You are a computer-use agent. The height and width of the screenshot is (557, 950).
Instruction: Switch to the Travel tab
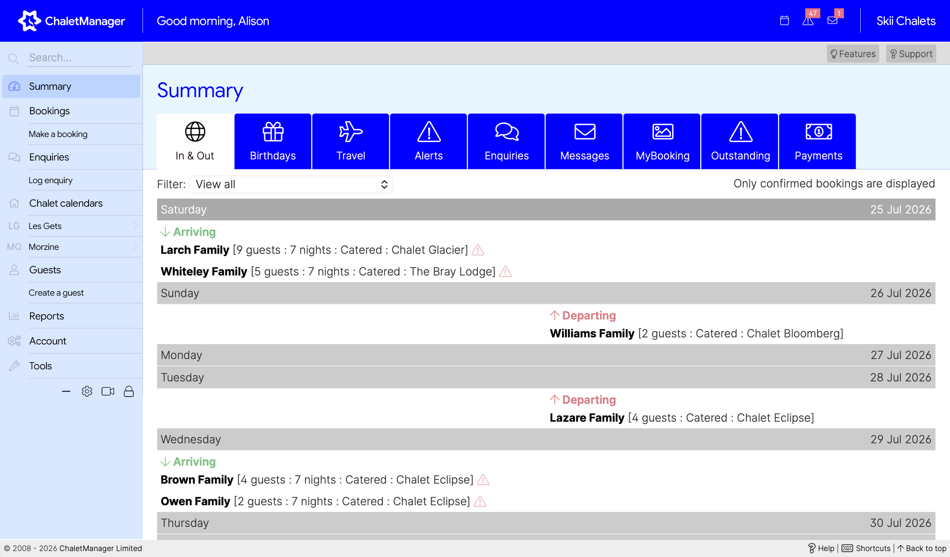click(x=351, y=141)
